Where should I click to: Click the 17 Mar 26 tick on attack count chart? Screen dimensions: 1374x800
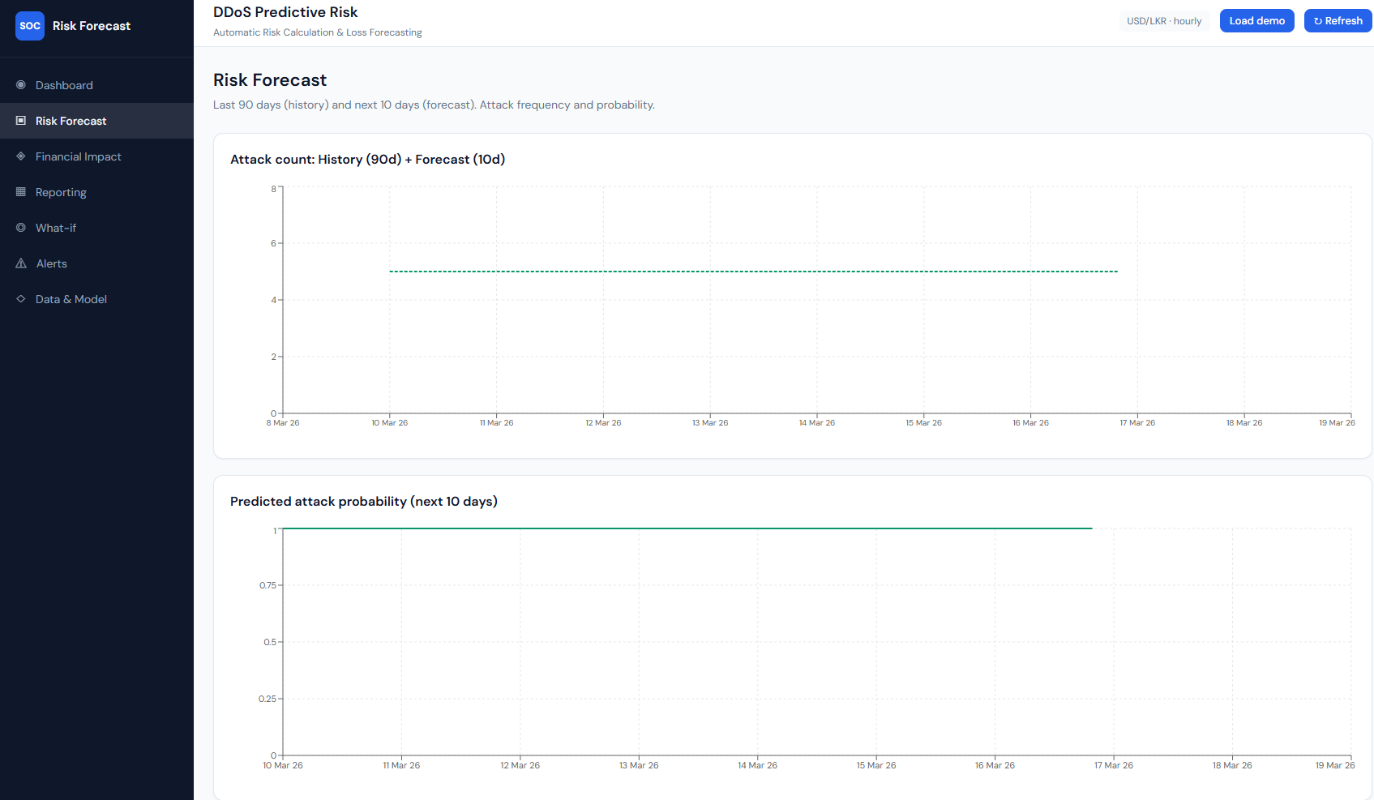[x=1137, y=422]
